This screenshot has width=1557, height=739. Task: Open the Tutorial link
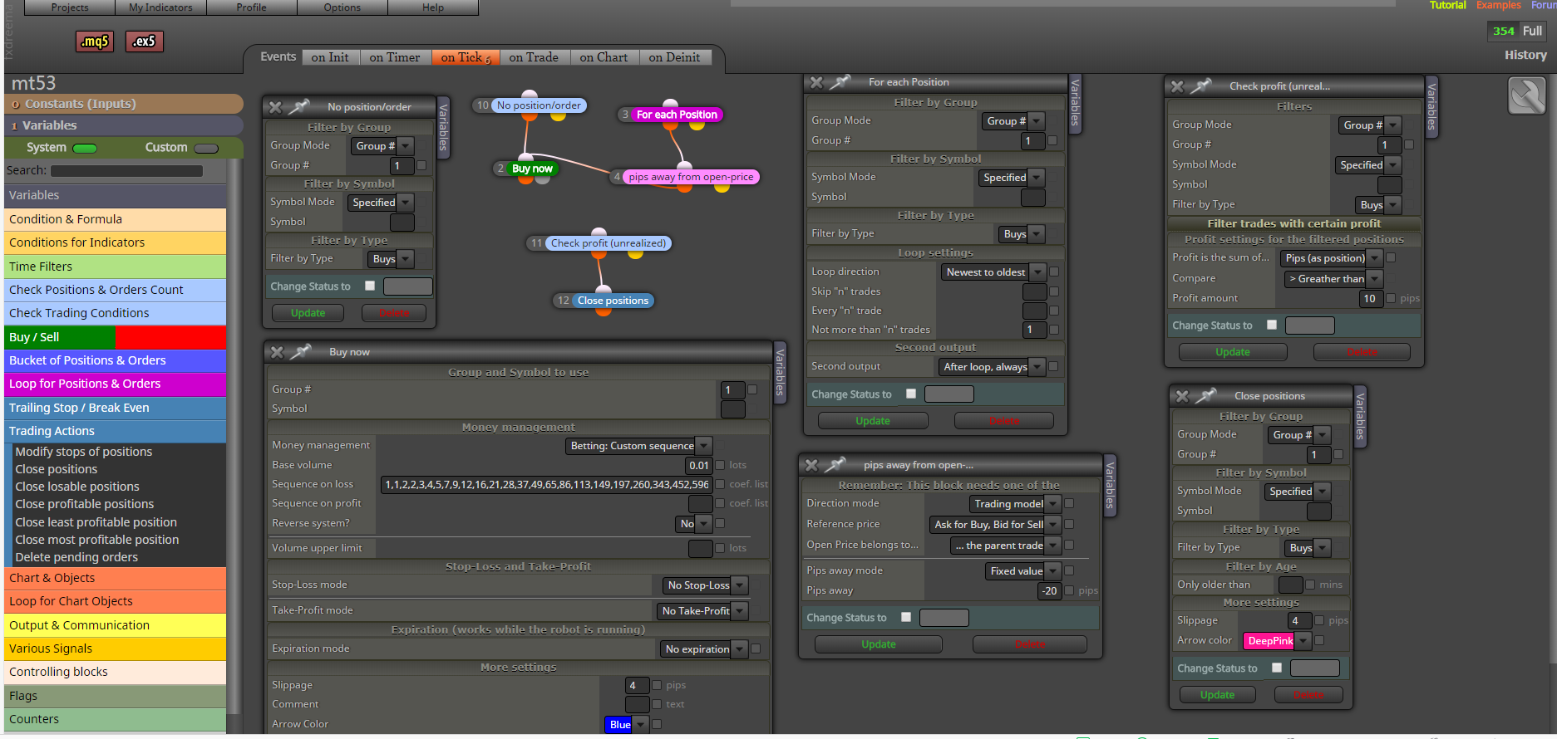coord(1447,5)
